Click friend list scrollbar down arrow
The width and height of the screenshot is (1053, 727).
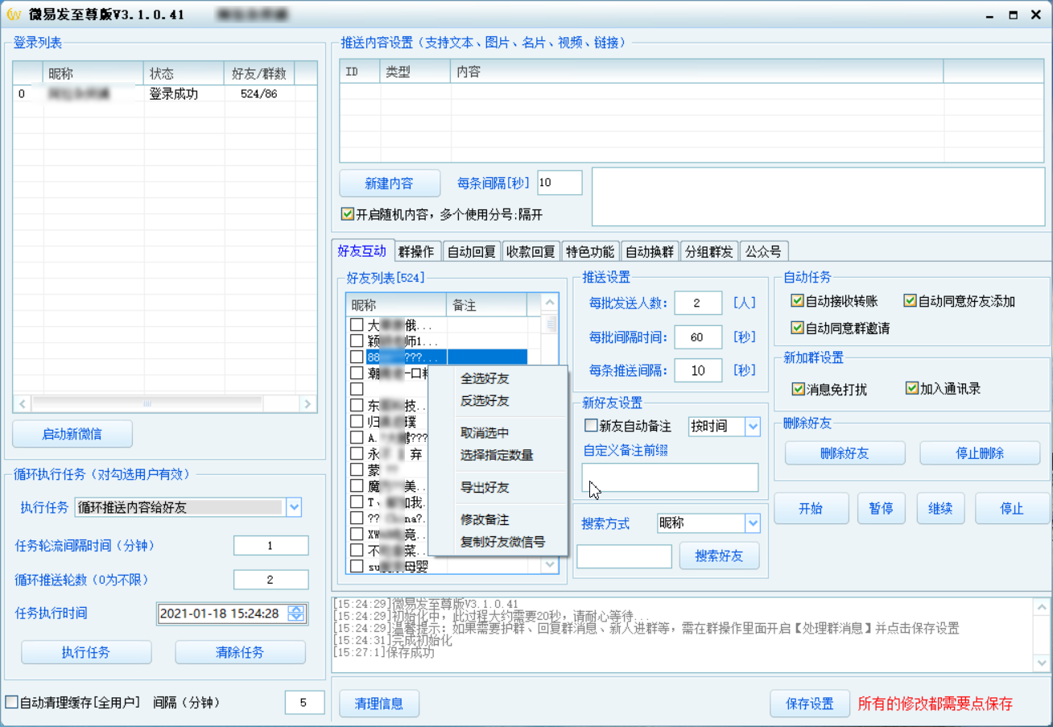click(551, 565)
